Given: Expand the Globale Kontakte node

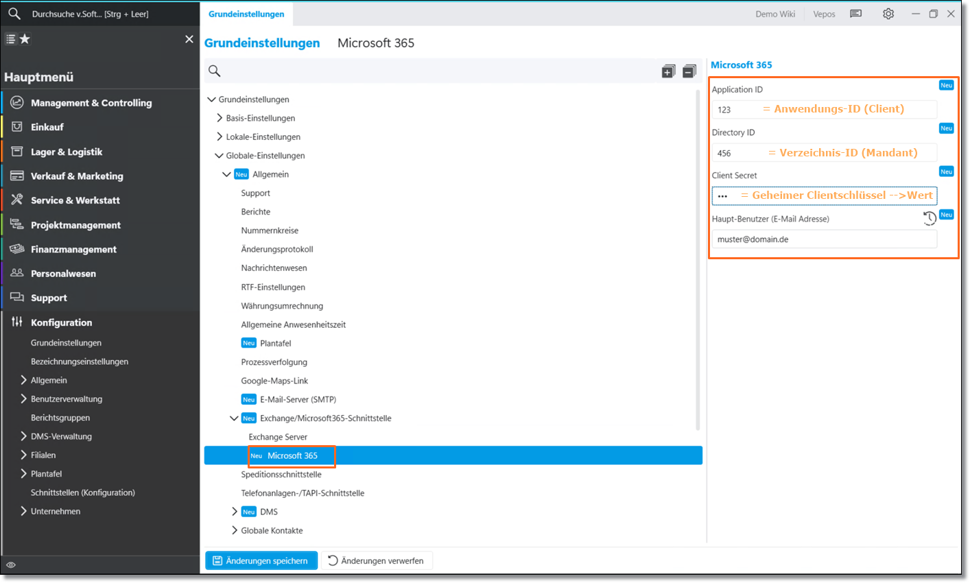Looking at the screenshot, I should [235, 530].
